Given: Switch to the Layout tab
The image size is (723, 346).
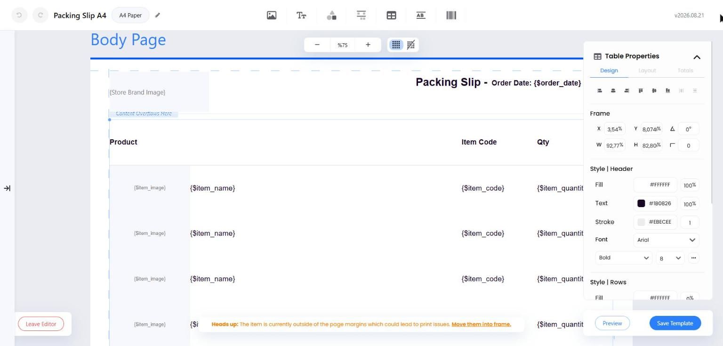Looking at the screenshot, I should click(647, 71).
